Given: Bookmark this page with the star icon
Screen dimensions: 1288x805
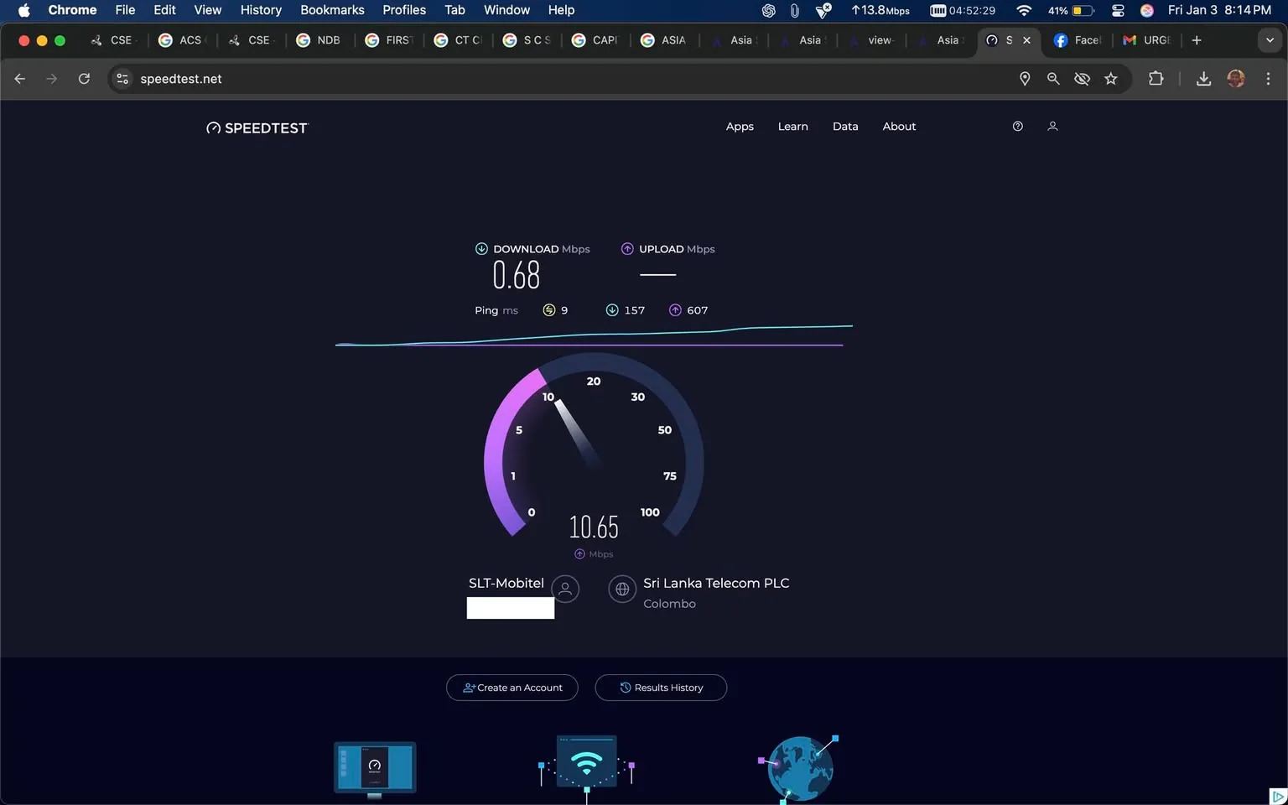Looking at the screenshot, I should pyautogui.click(x=1110, y=78).
